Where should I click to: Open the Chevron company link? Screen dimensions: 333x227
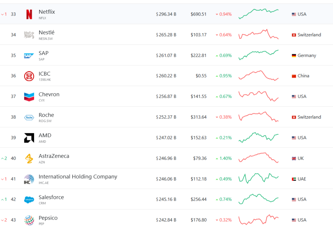pyautogui.click(x=49, y=94)
